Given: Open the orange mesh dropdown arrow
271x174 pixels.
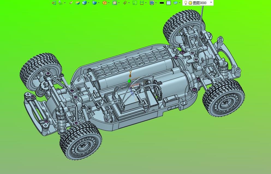Looking at the screenshot, I should point(109,3).
